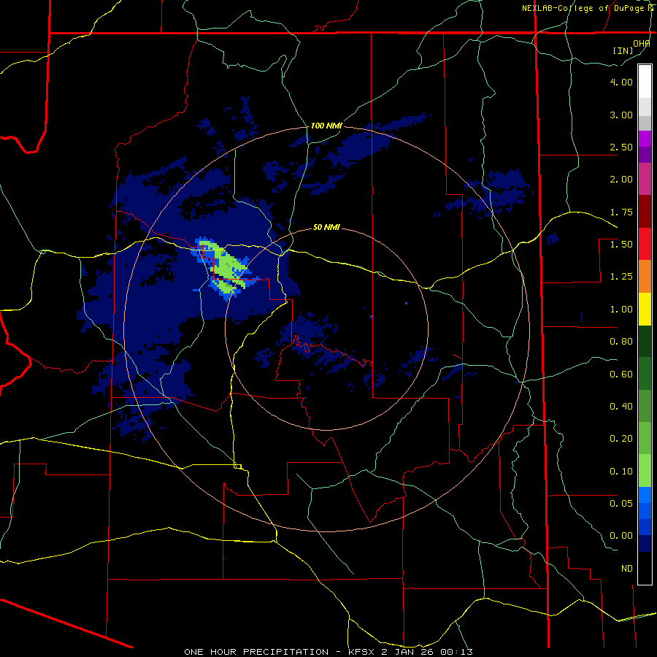657x657 pixels.
Task: Select the bright red color bar segment
Action: pos(645,244)
